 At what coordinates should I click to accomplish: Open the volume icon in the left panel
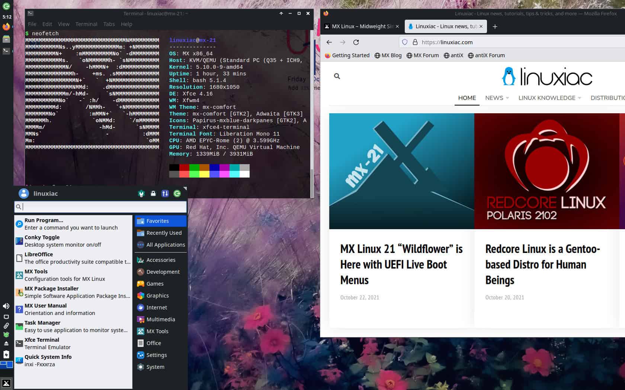pyautogui.click(x=6, y=306)
